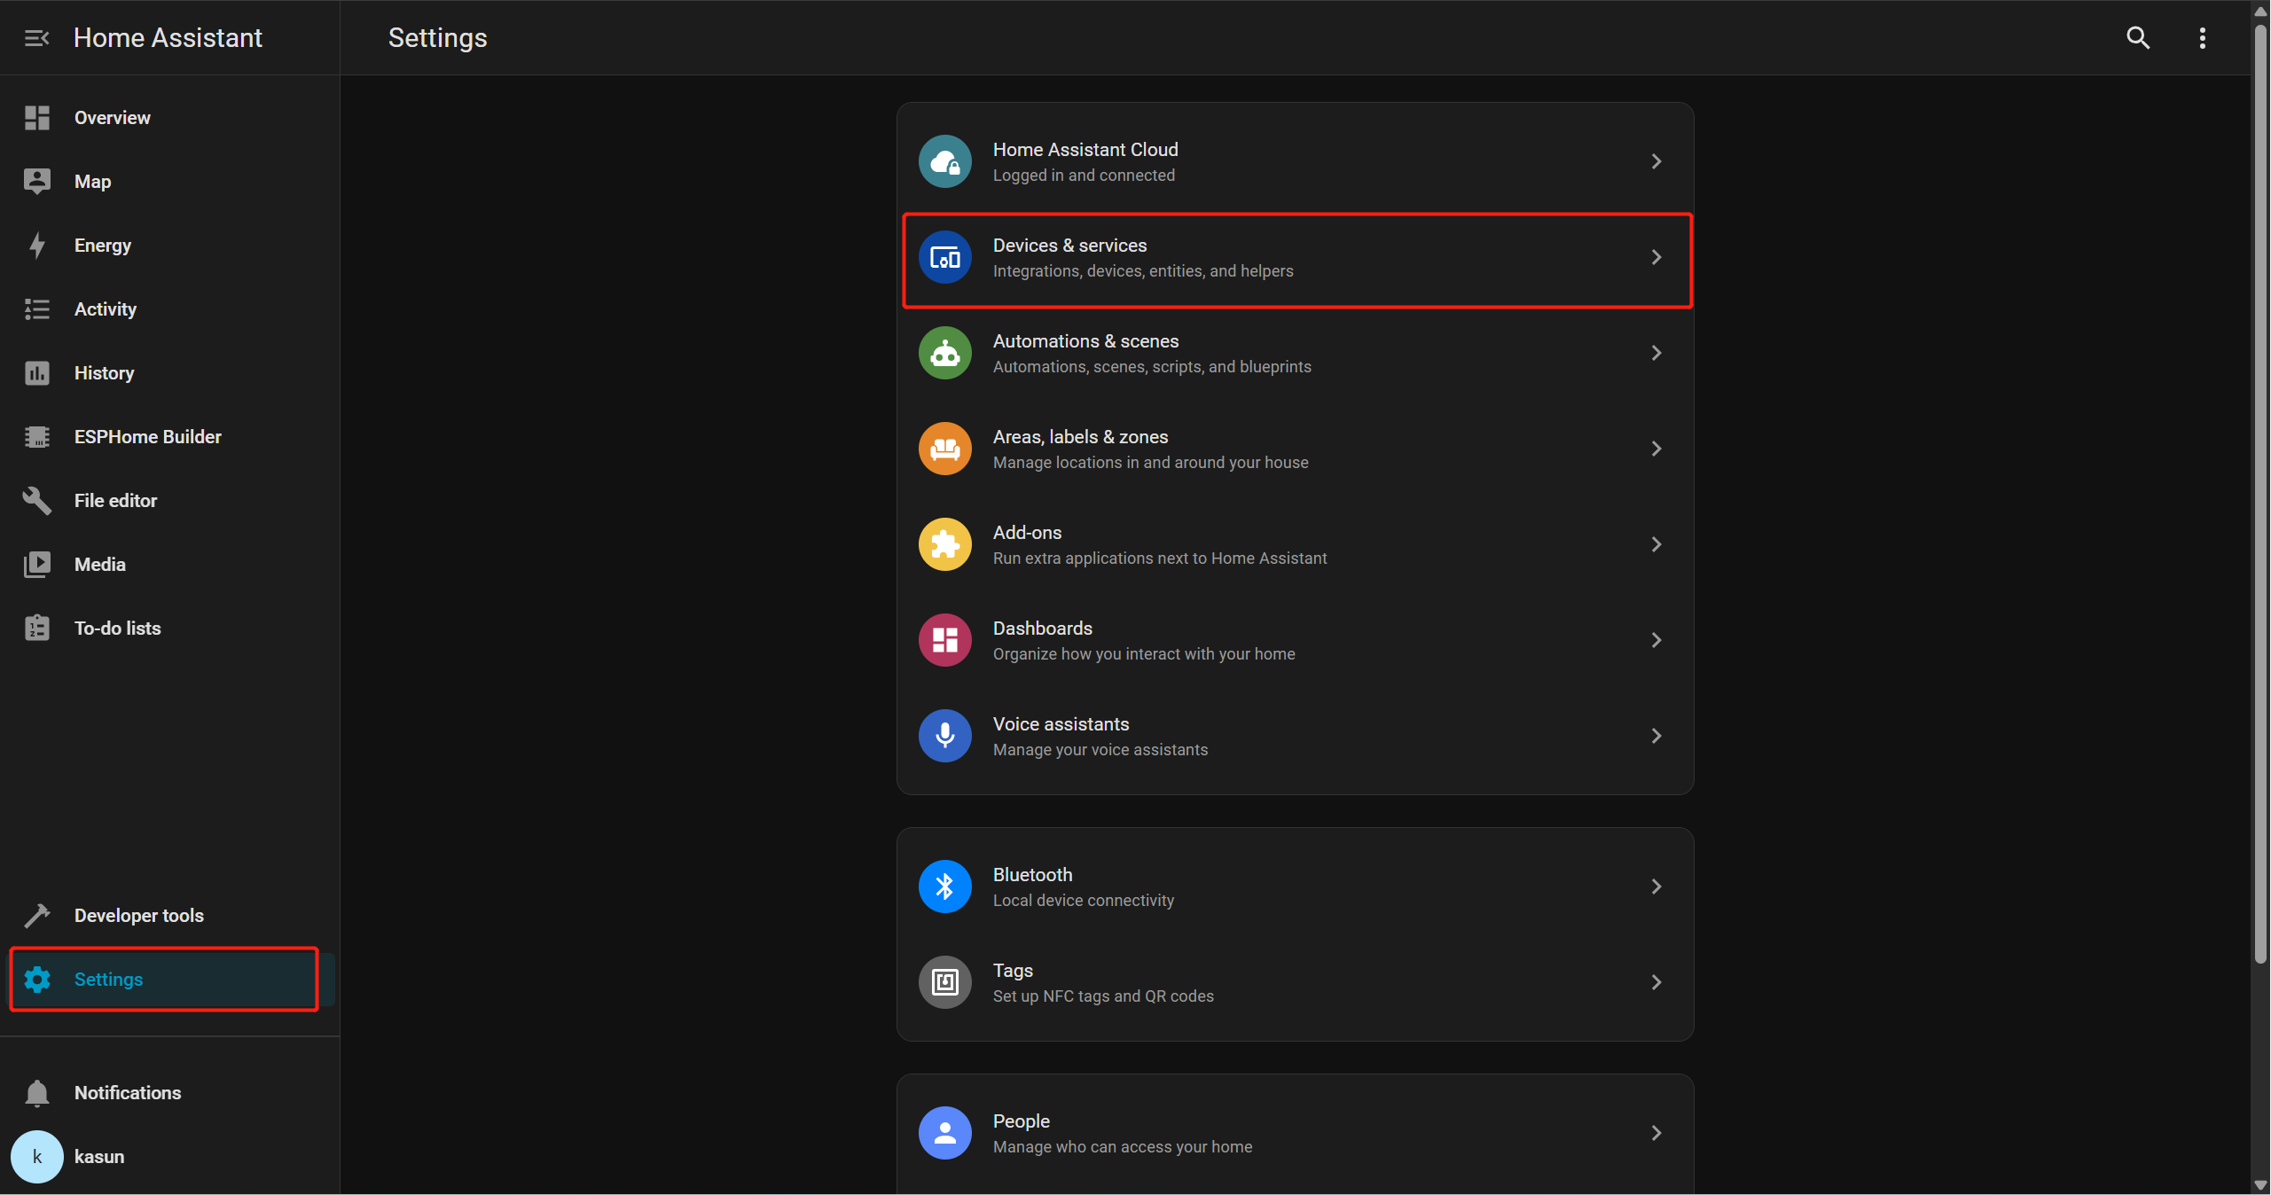Click the Bluetooth icon
Viewport: 2271px width, 1195px height.
(x=944, y=886)
